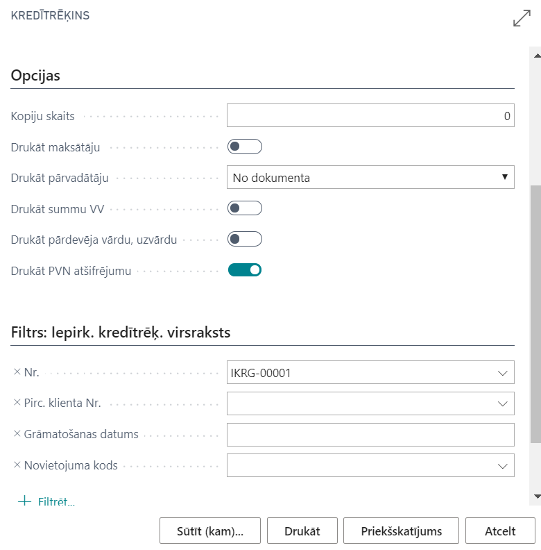This screenshot has height=550, width=541.
Task: Collapse the Opcijas section heading
Action: click(35, 76)
